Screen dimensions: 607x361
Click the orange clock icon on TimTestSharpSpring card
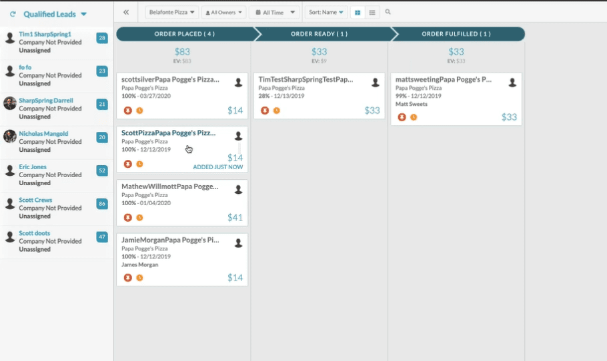[x=276, y=111]
